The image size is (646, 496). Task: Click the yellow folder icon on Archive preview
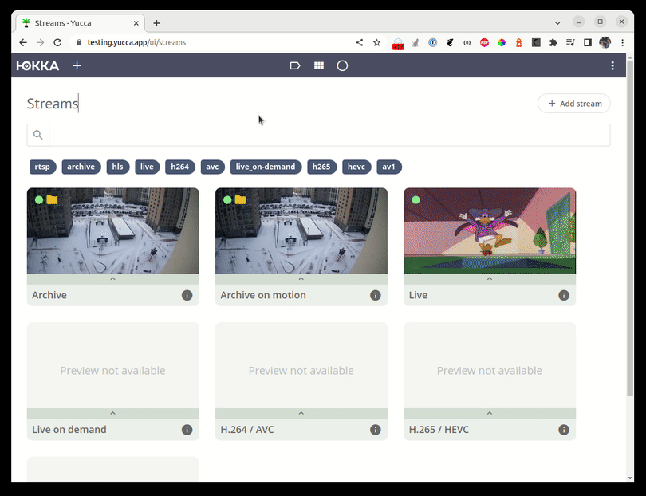pyautogui.click(x=52, y=200)
